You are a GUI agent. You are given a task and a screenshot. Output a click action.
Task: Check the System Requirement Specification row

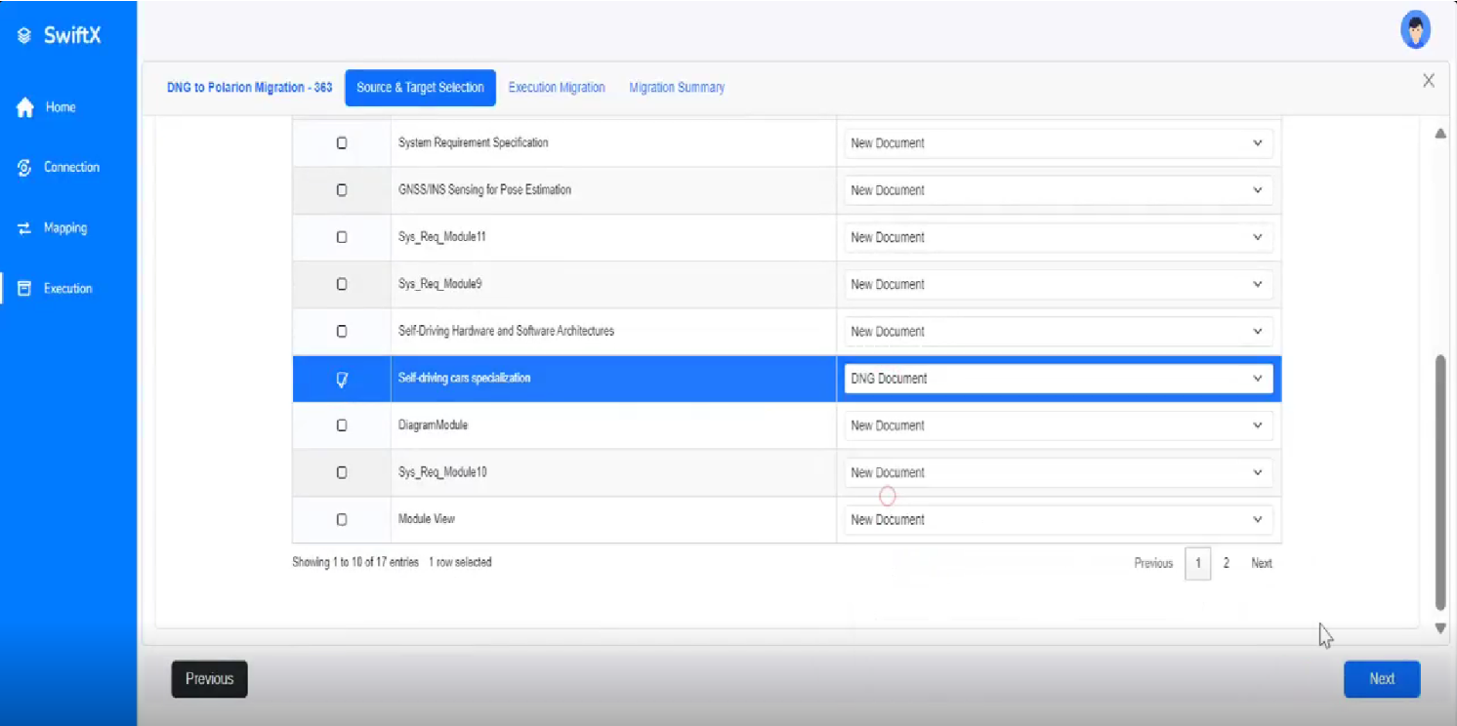tap(341, 142)
